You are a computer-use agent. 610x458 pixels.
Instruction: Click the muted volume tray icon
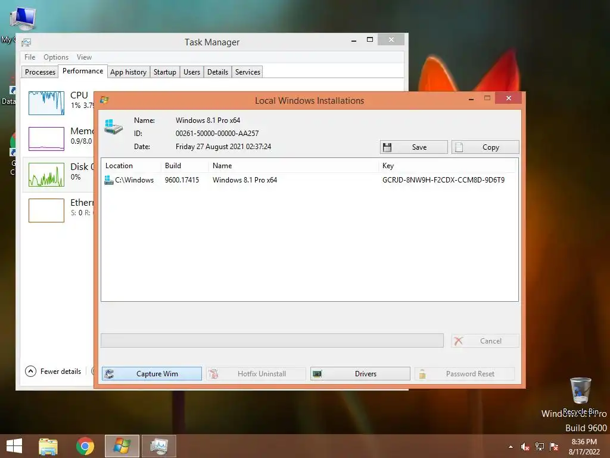click(x=525, y=447)
